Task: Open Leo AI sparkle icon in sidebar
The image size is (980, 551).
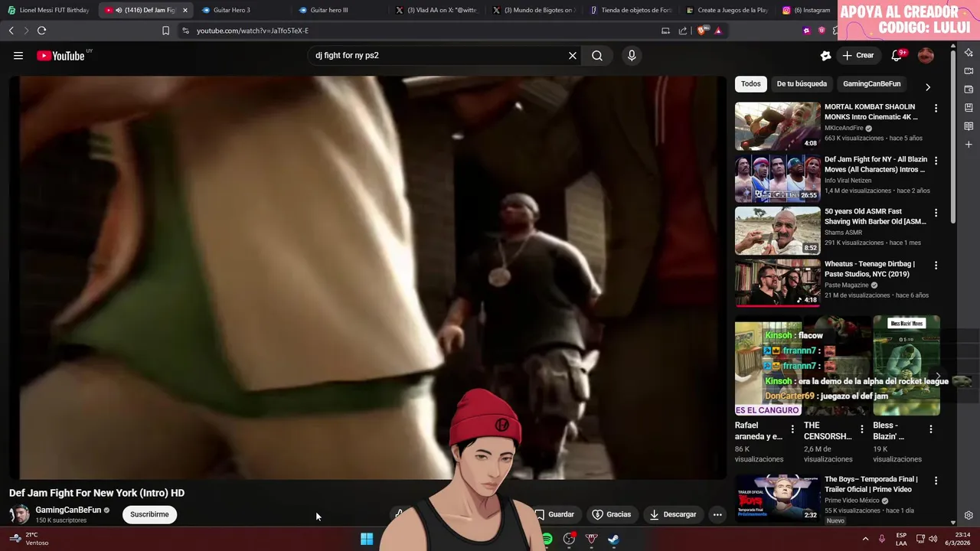Action: (x=969, y=53)
